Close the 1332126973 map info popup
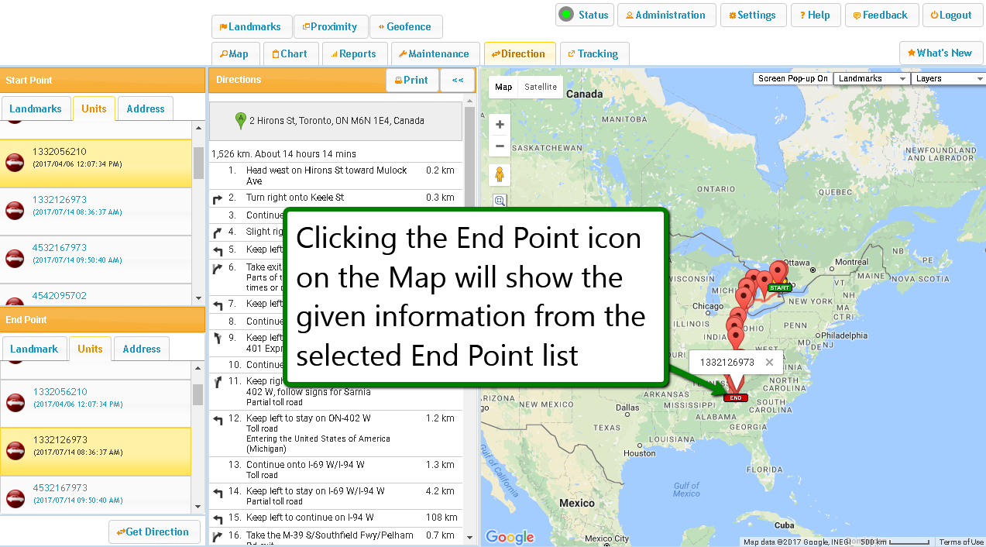This screenshot has width=986, height=547. coord(769,362)
